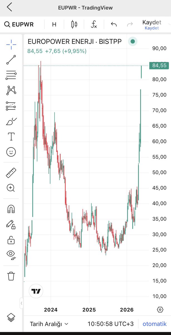Open candlestick chart type selector
The width and height of the screenshot is (171, 335).
pos(74,24)
